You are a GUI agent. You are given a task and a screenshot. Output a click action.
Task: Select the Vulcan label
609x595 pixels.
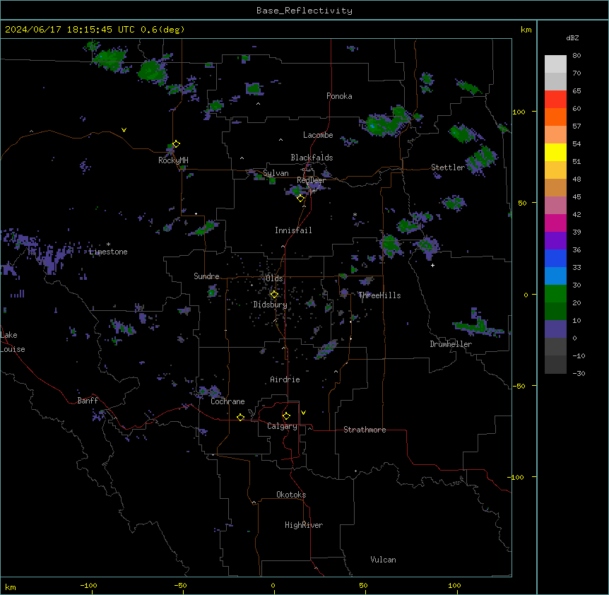(384, 560)
